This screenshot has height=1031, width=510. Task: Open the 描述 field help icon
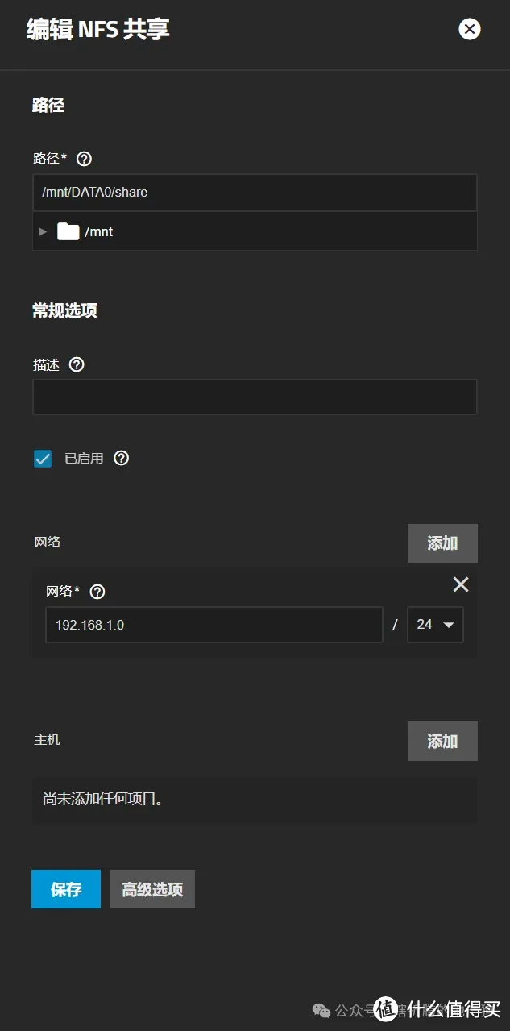click(x=76, y=364)
